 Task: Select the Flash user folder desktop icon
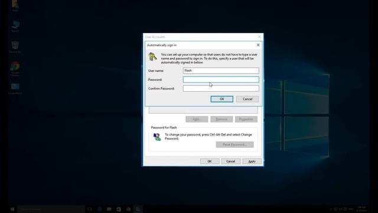coord(15,6)
